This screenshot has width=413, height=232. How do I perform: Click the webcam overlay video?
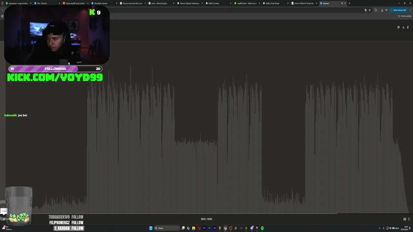coord(57,35)
